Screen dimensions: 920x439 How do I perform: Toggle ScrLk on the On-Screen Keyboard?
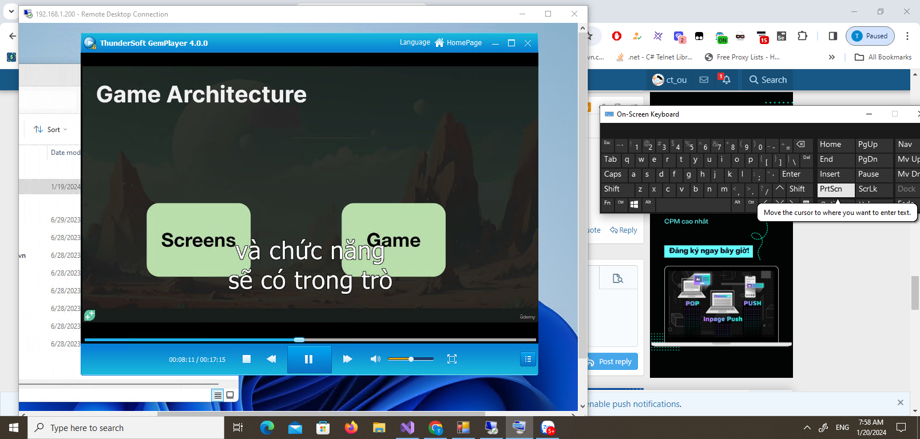click(874, 189)
